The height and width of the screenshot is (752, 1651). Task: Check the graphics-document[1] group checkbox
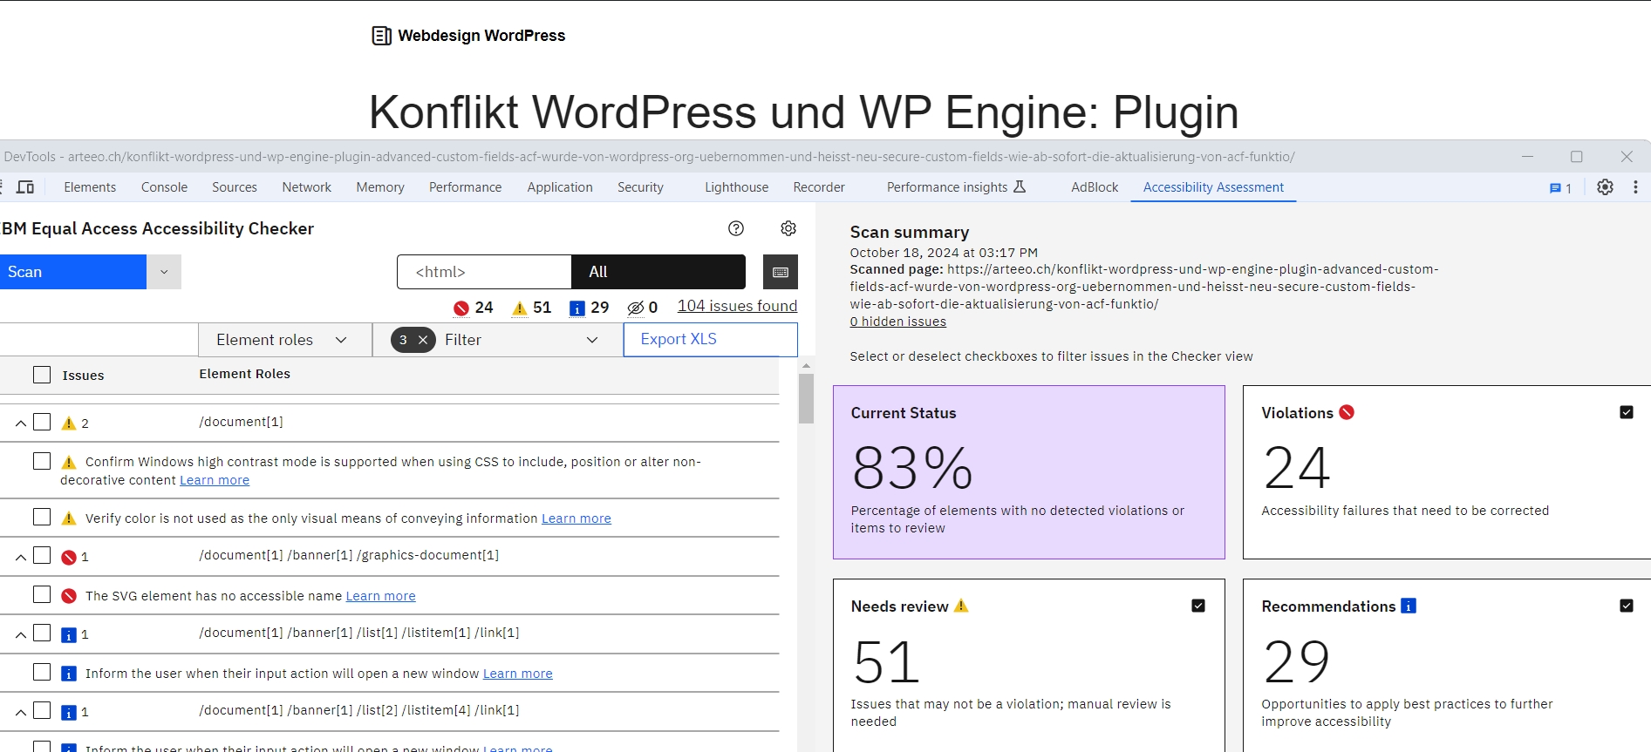click(42, 555)
